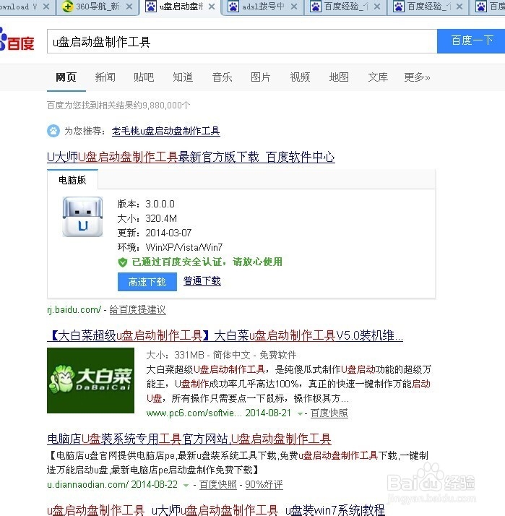Switch to the 360导航 browser tab
This screenshot has height=516, width=505.
98,7
